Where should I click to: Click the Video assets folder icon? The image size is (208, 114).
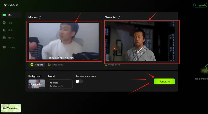[x=49, y=65]
